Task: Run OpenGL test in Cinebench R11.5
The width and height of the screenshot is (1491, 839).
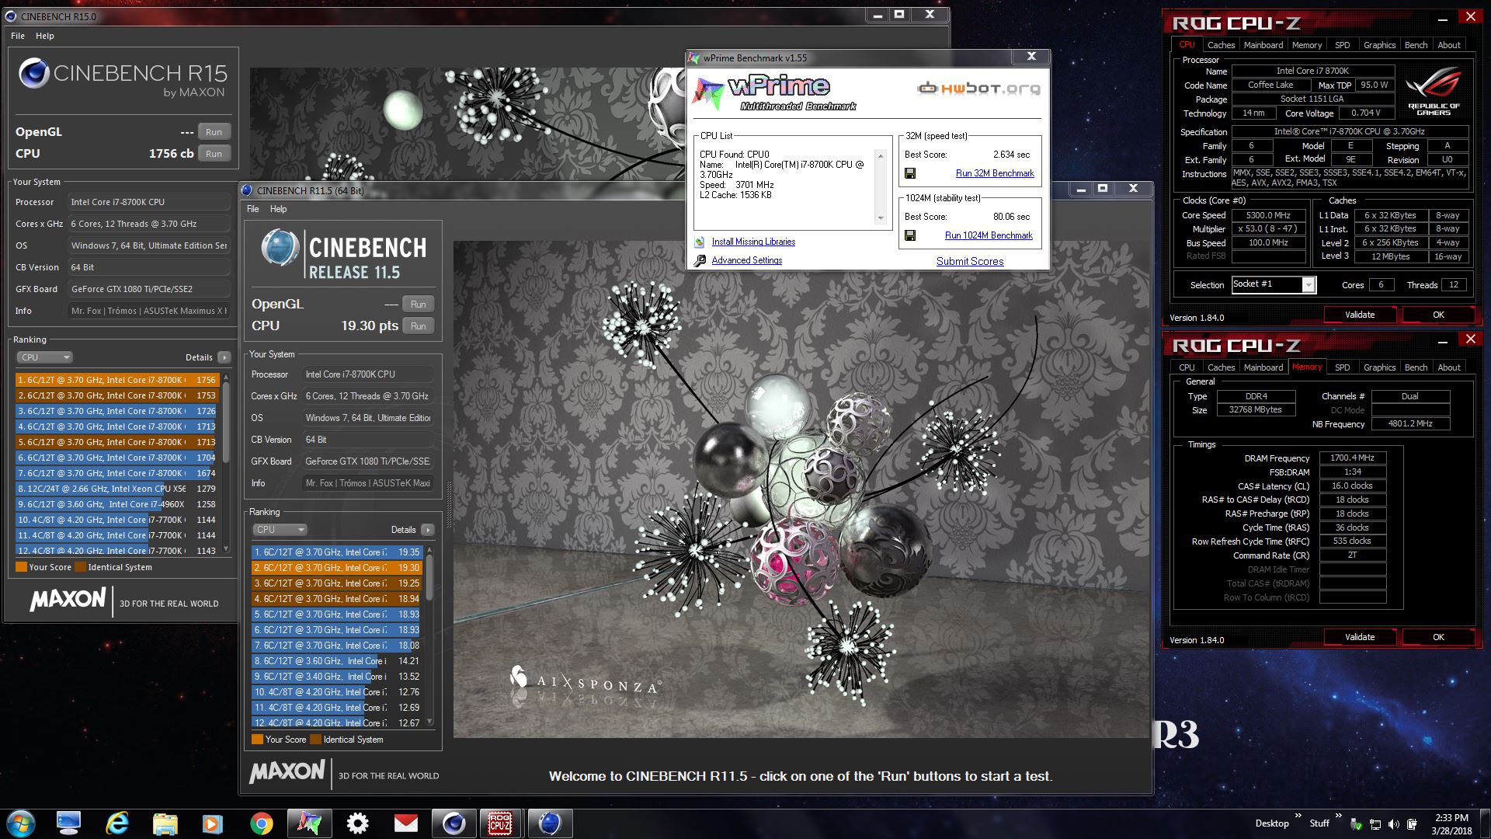Action: click(419, 305)
